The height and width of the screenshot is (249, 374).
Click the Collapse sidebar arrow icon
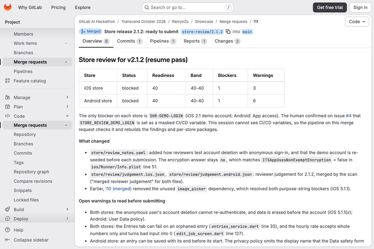(7, 240)
